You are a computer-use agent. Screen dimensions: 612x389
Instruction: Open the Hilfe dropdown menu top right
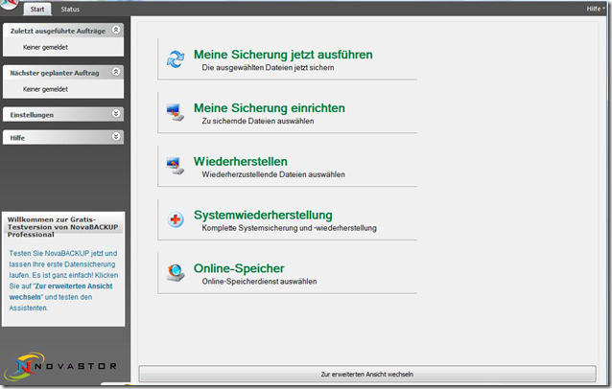tap(596, 9)
